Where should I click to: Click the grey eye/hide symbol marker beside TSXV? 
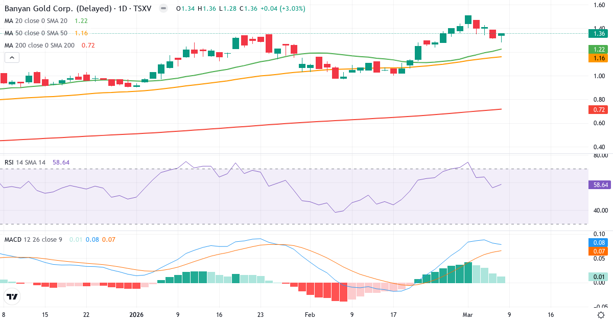[163, 8]
